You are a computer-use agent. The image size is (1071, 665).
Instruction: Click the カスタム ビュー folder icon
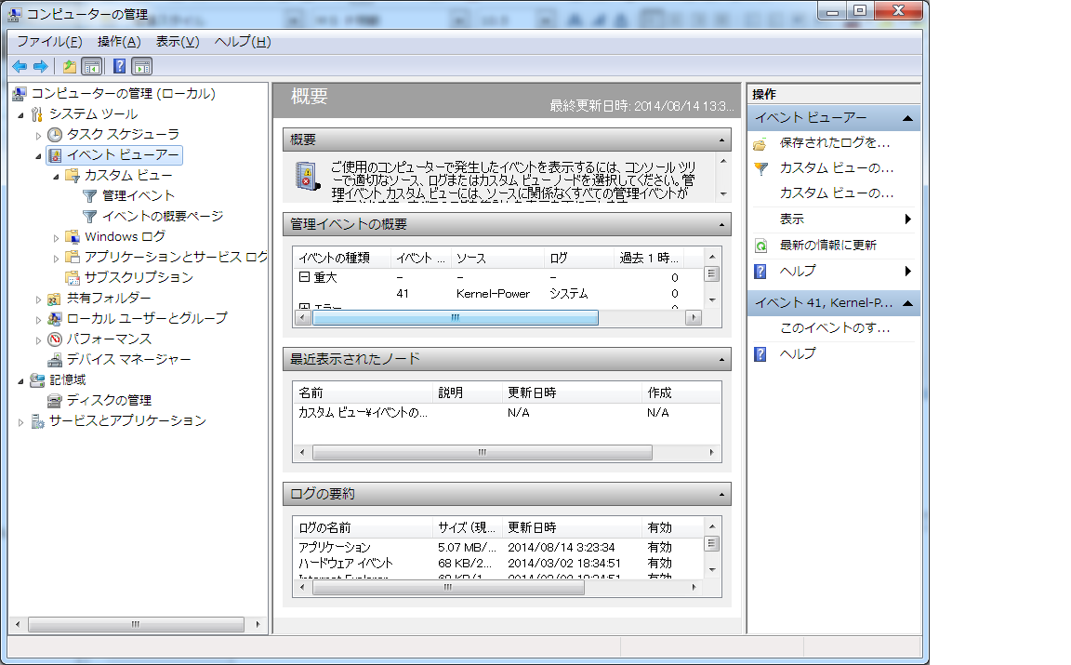tap(73, 176)
